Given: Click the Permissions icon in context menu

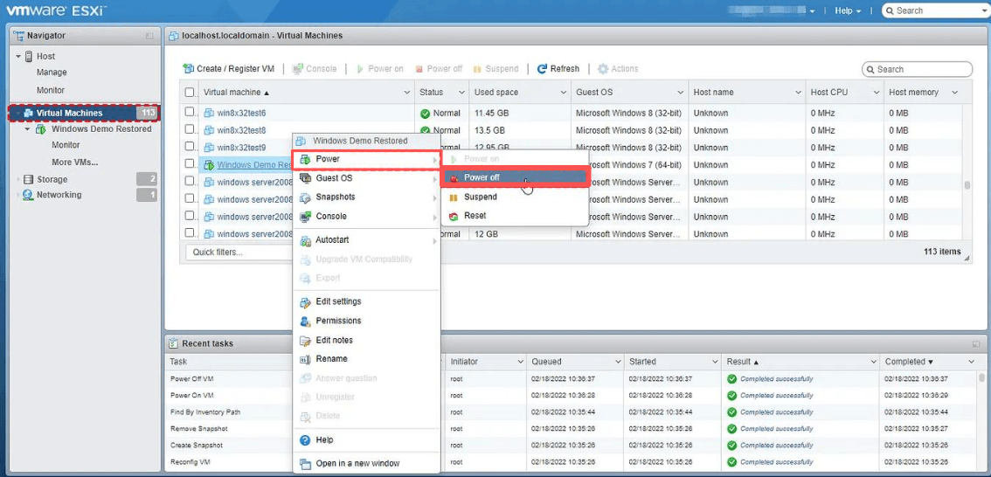Looking at the screenshot, I should pyautogui.click(x=305, y=321).
